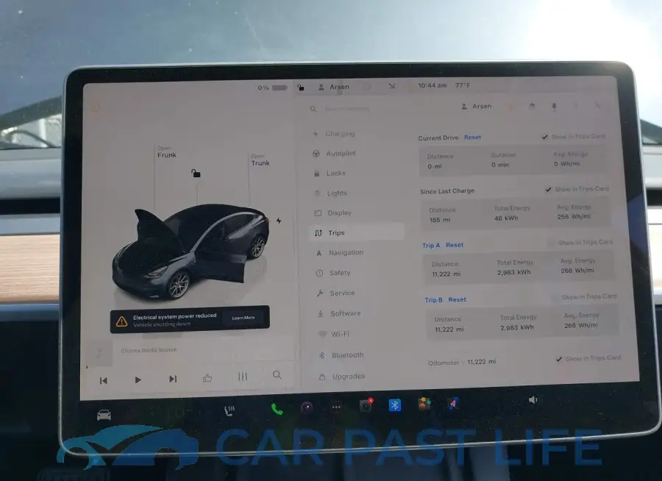
Task: Rename the Trip A label
Action: (x=431, y=246)
